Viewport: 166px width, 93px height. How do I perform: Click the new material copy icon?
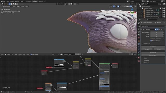point(78,54)
